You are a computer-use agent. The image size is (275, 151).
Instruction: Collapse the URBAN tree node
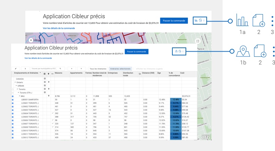16,86
